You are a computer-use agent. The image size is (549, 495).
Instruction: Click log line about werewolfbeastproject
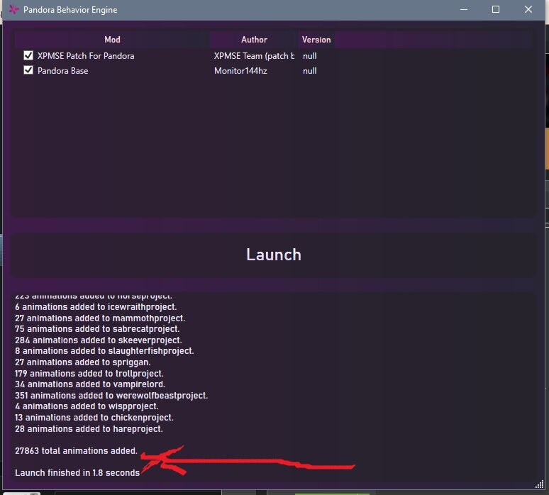111,395
